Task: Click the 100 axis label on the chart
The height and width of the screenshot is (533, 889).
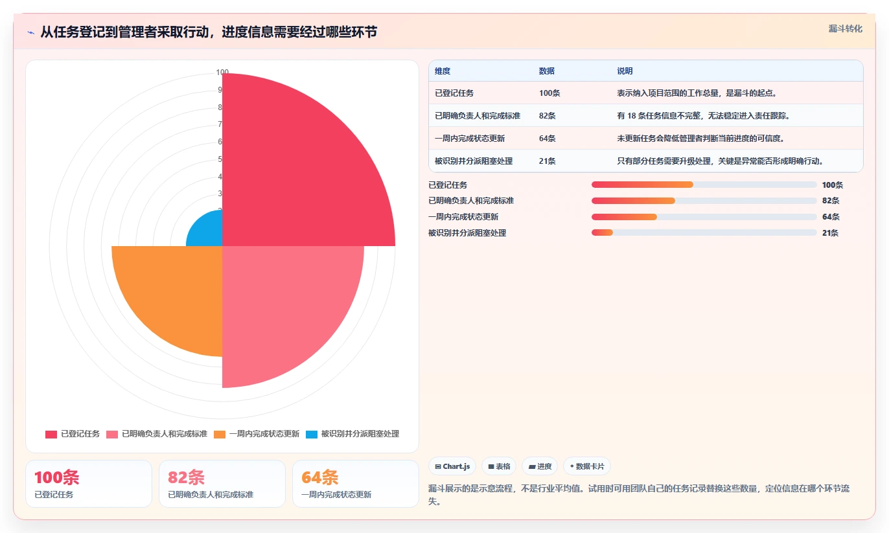Action: (222, 73)
